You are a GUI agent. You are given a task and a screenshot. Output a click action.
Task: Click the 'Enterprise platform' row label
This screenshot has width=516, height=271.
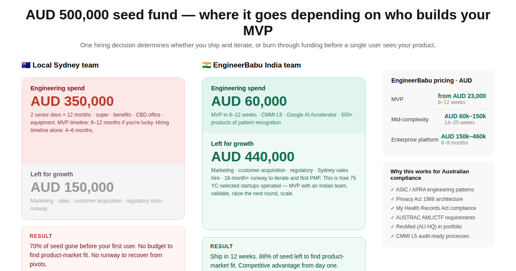point(415,139)
